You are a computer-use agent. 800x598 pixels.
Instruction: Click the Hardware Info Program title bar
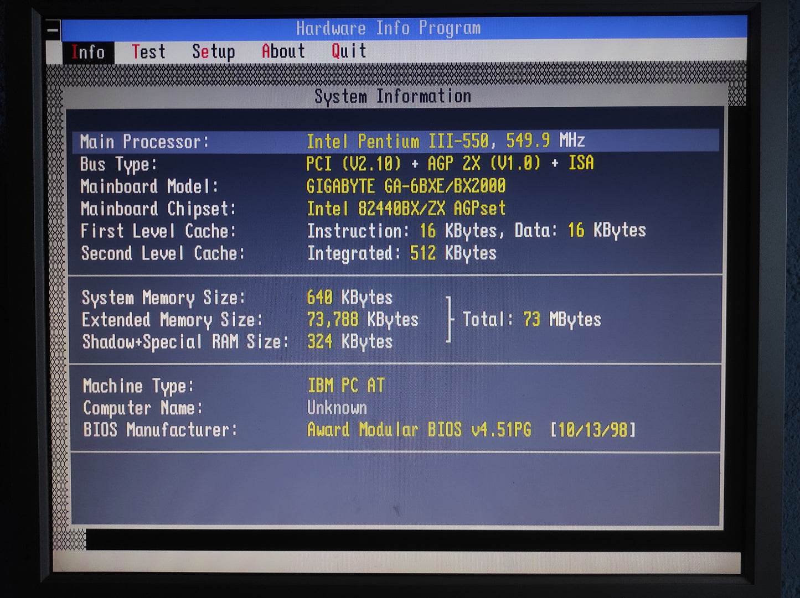pos(404,28)
